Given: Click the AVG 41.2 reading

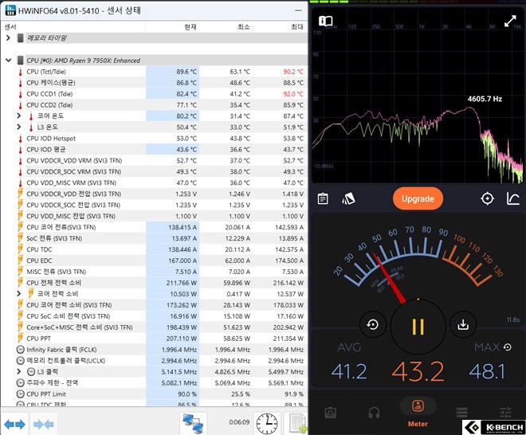Looking at the screenshot, I should point(349,371).
